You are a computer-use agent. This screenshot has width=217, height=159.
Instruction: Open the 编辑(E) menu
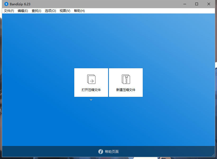(23, 11)
